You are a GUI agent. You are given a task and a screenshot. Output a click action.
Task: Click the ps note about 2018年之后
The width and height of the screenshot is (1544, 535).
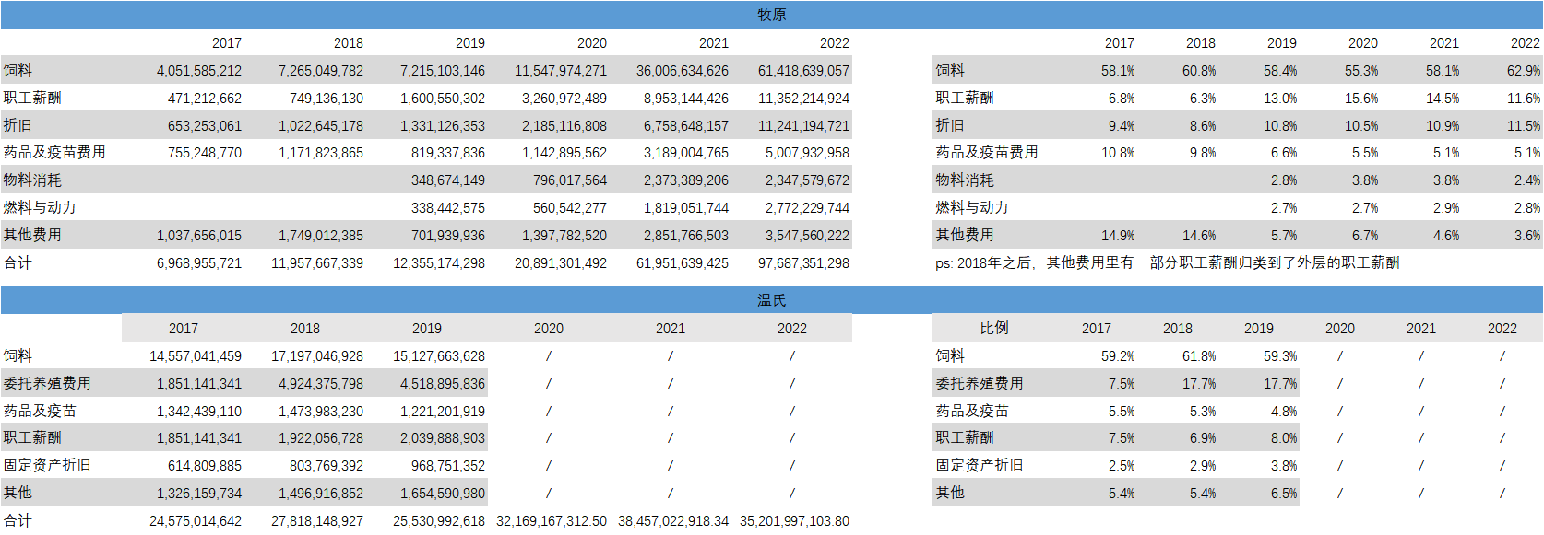(x=1167, y=263)
